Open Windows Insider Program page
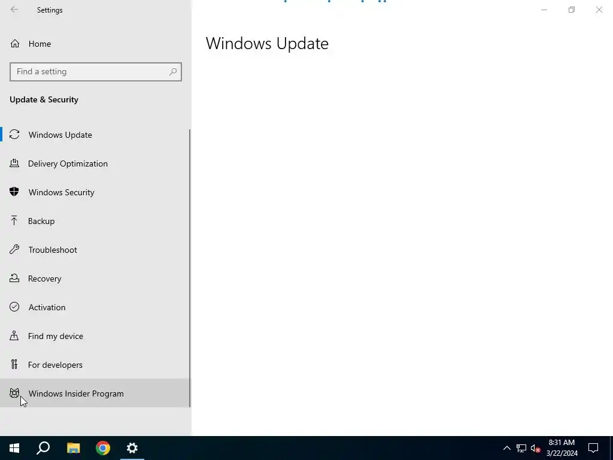This screenshot has width=613, height=460. pos(95,393)
